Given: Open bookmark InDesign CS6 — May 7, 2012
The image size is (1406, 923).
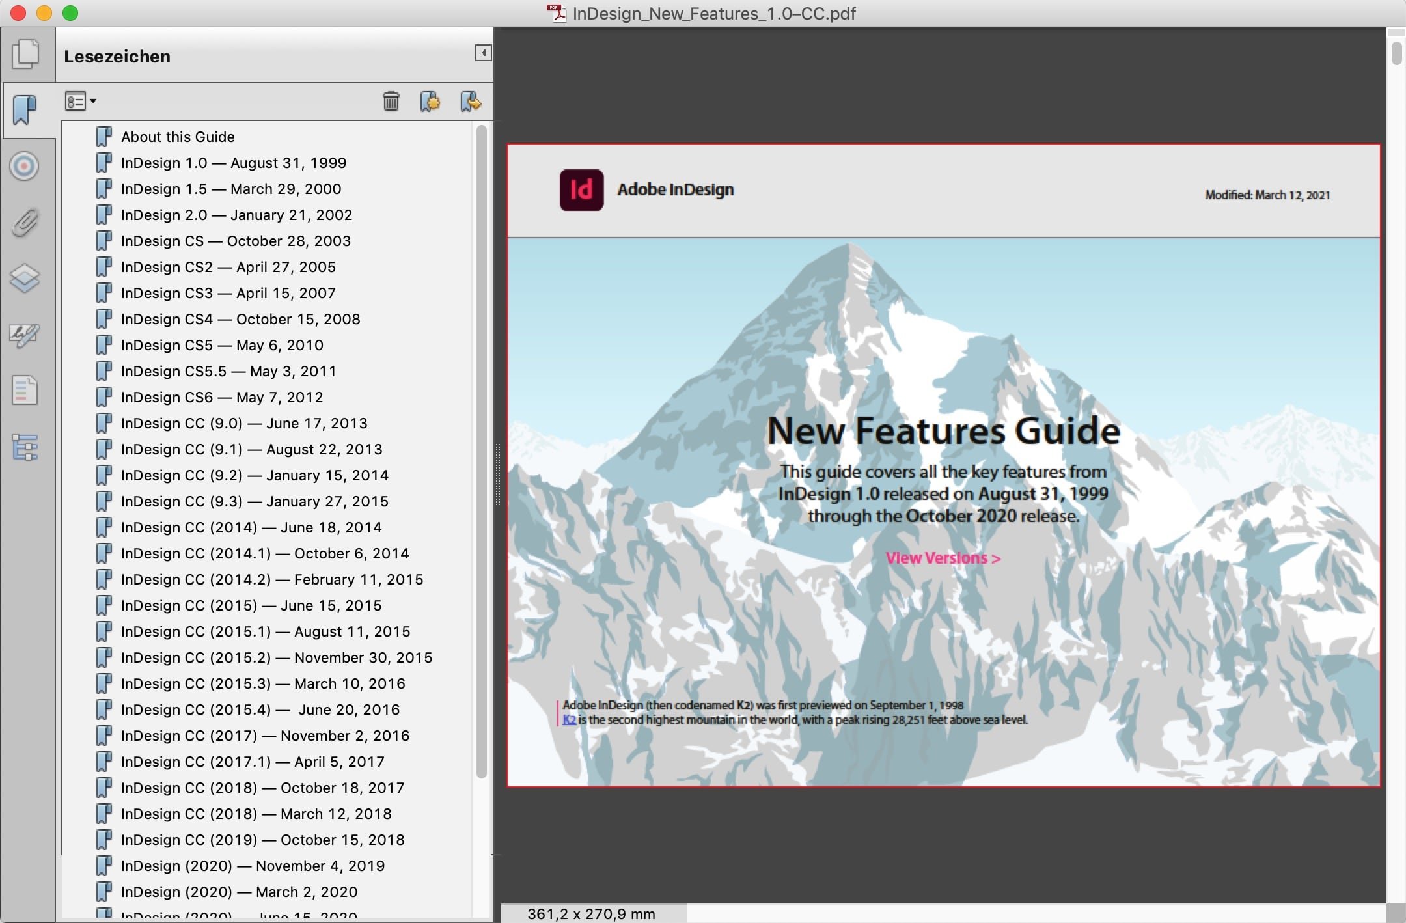Looking at the screenshot, I should 222,397.
